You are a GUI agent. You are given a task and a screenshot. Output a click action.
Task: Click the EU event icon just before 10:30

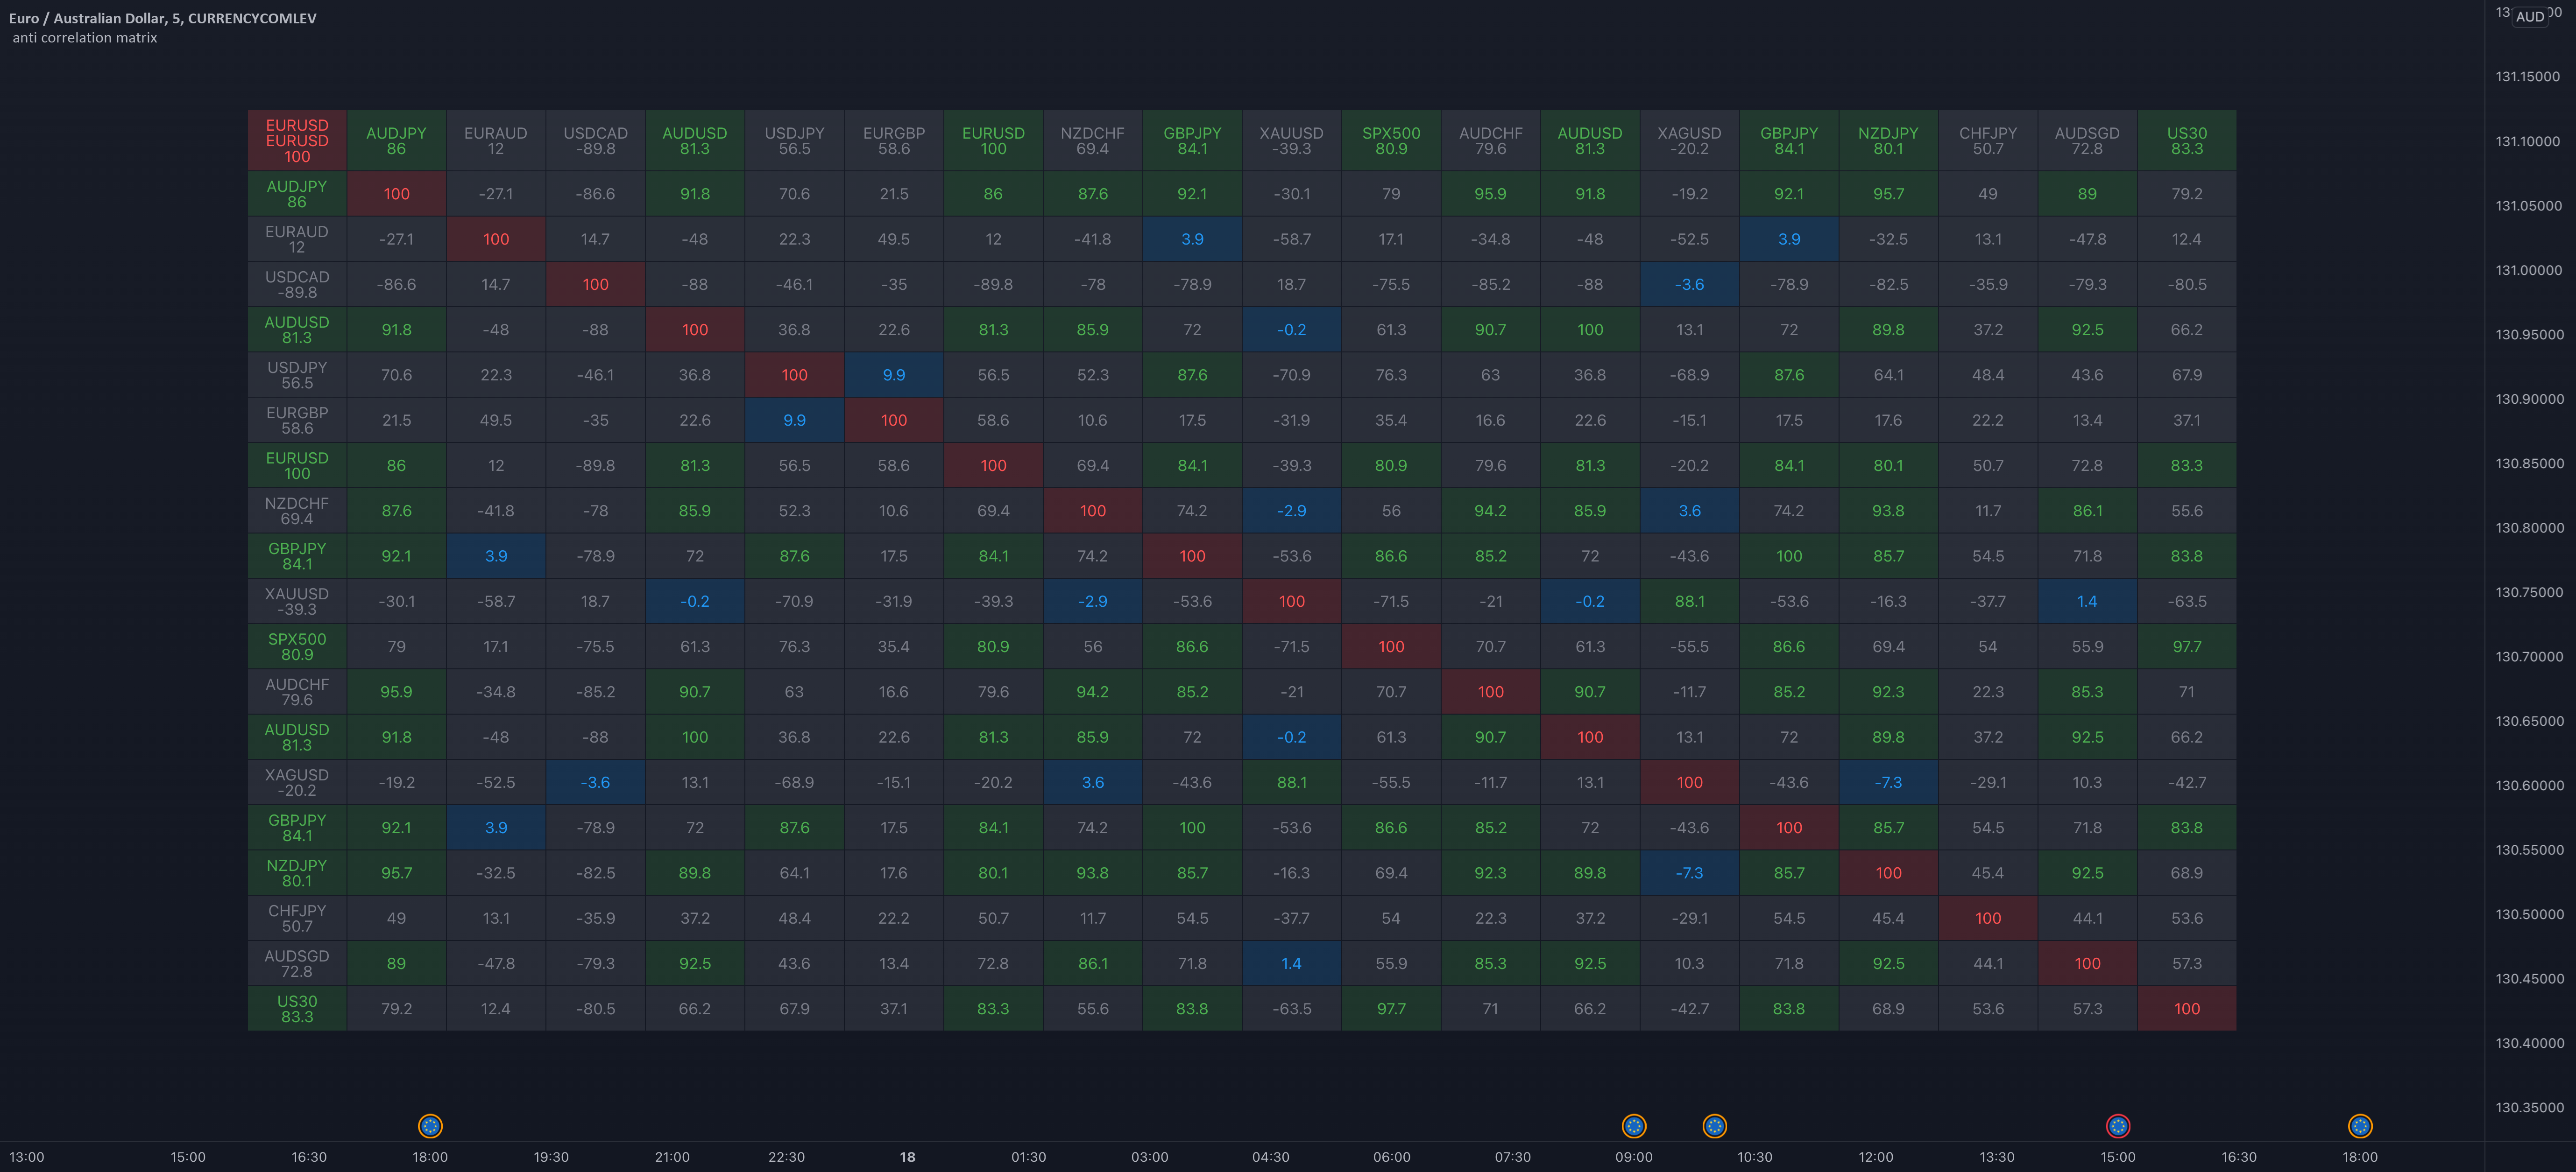pos(1714,1126)
